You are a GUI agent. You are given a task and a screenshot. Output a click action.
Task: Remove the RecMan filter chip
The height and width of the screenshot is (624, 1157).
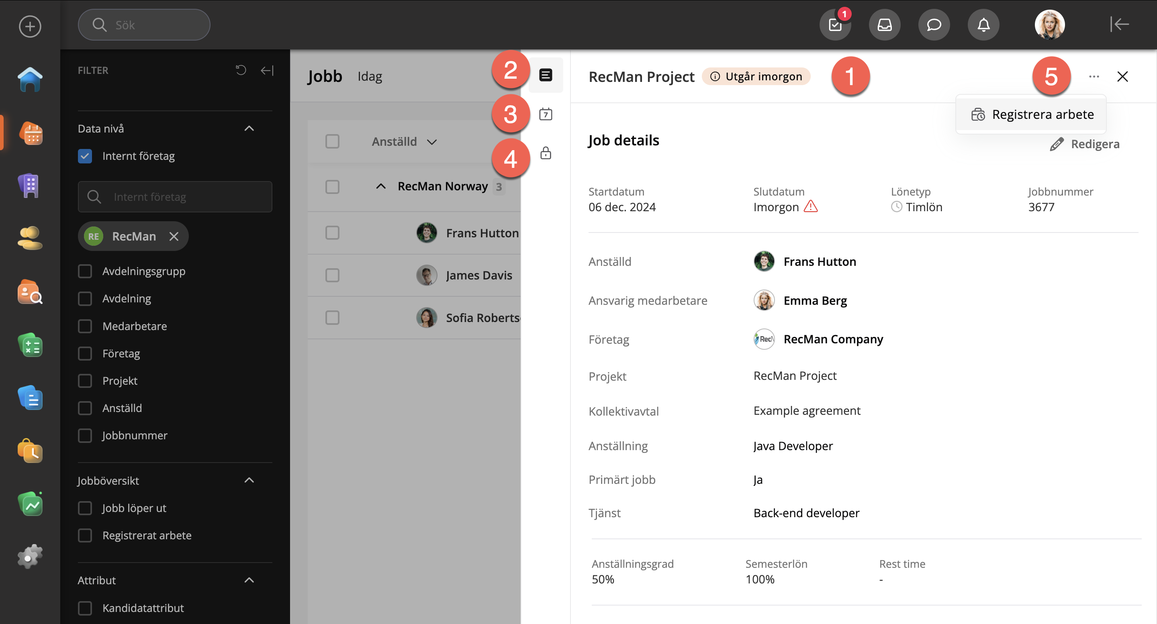coord(174,236)
